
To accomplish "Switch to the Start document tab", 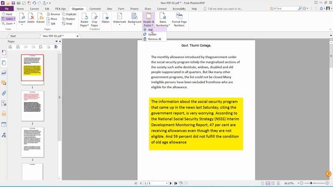I will click(13, 36).
